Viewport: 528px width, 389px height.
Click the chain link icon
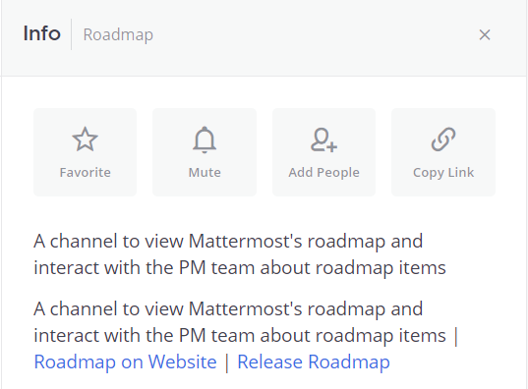(x=443, y=139)
